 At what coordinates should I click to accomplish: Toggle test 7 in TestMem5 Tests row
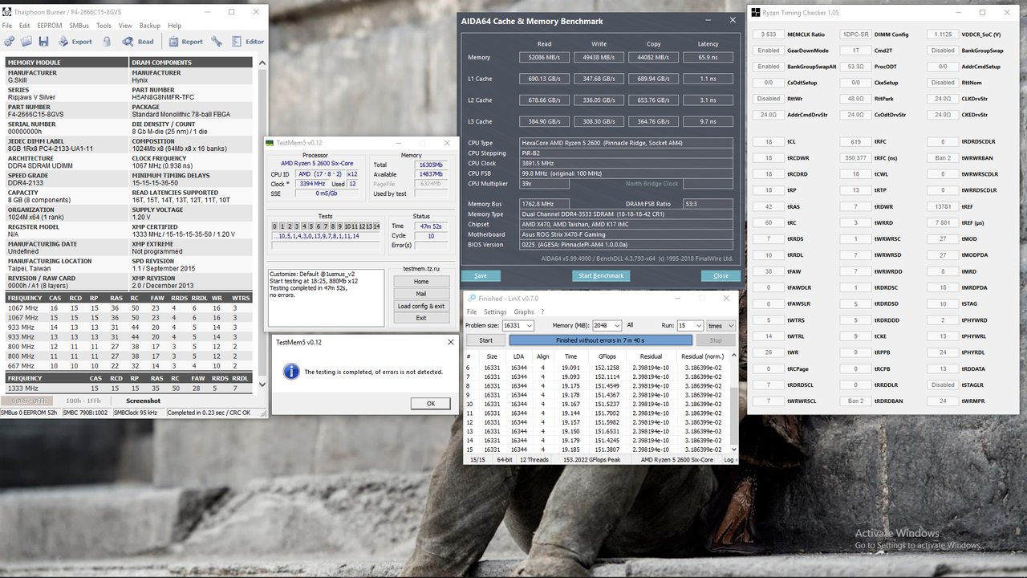tap(326, 226)
